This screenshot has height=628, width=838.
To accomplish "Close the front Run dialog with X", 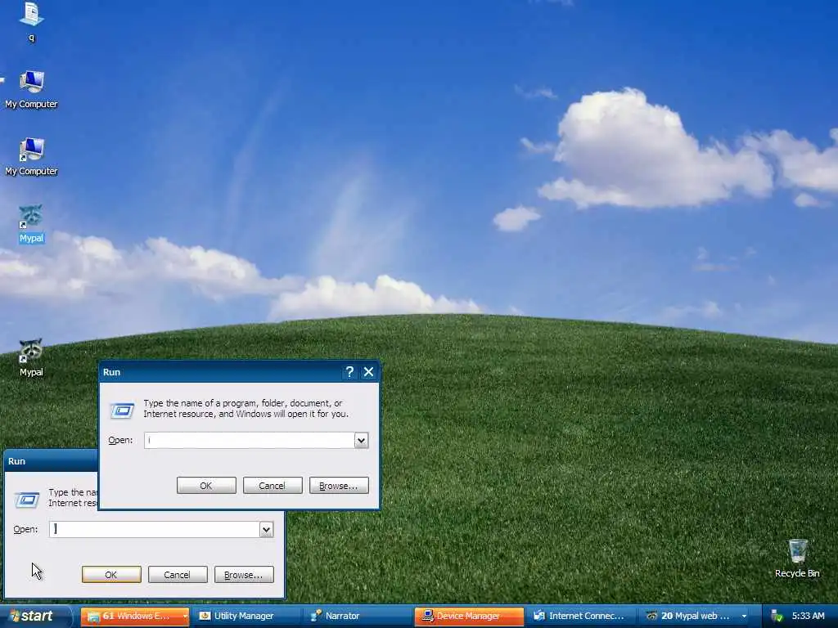I will click(369, 372).
